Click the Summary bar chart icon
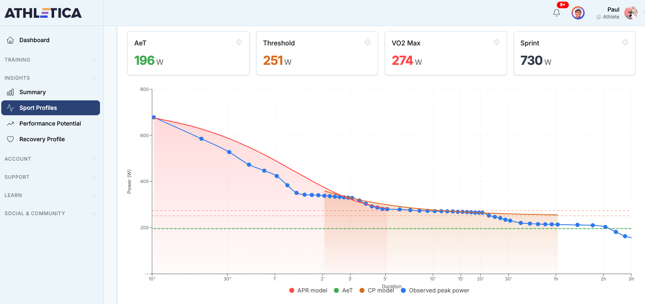645x304 pixels. [11, 92]
